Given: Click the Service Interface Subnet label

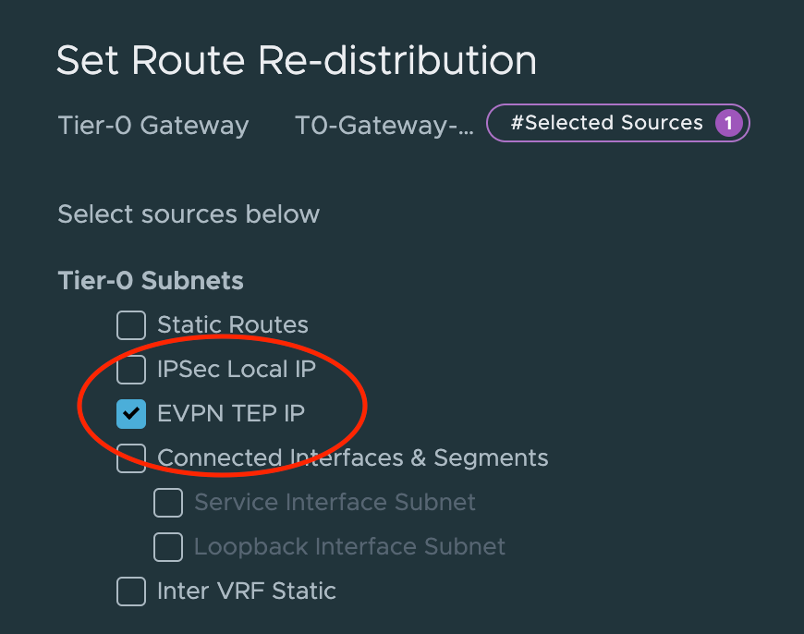Looking at the screenshot, I should 335,503.
